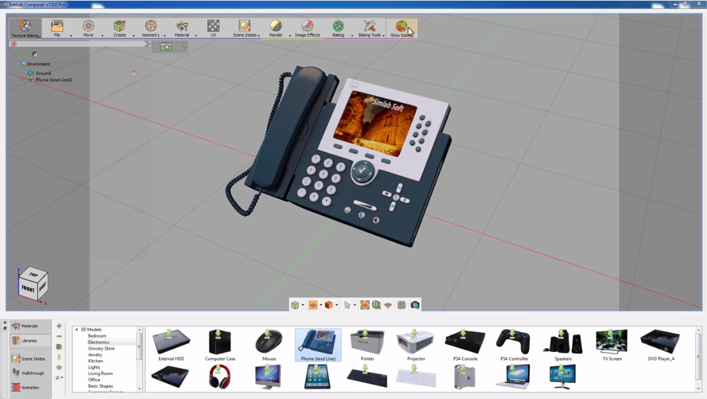Click the camera capture icon in viewport bar
The height and width of the screenshot is (399, 707).
click(x=415, y=305)
